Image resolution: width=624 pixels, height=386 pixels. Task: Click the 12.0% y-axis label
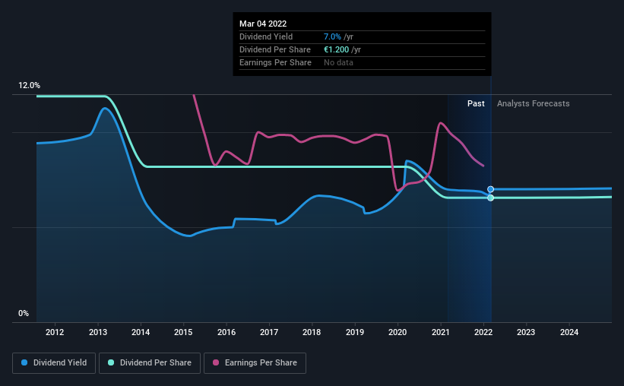coord(29,86)
